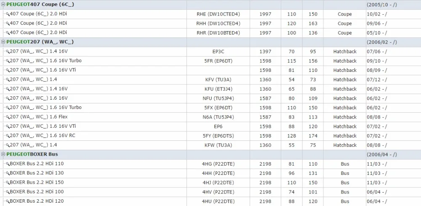Click the horsepower value 101 in 4HV row

tap(313, 192)
